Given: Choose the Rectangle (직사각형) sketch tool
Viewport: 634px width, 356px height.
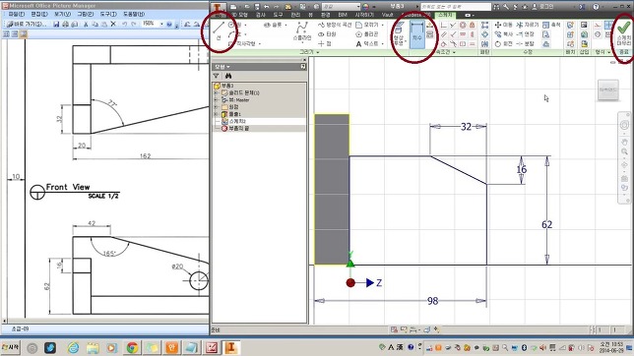Looking at the screenshot, I should tap(243, 43).
